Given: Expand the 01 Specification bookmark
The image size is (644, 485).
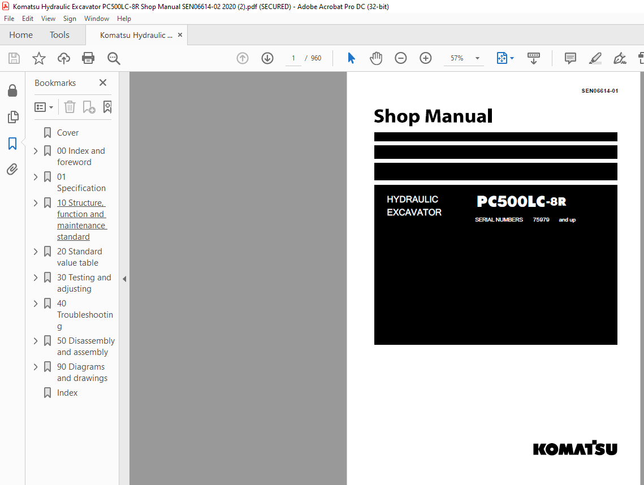Looking at the screenshot, I should (36, 177).
